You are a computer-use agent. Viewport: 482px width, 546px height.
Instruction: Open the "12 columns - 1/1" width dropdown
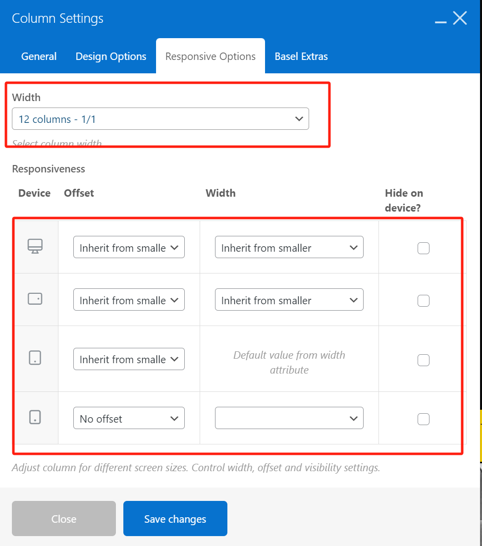pos(161,119)
